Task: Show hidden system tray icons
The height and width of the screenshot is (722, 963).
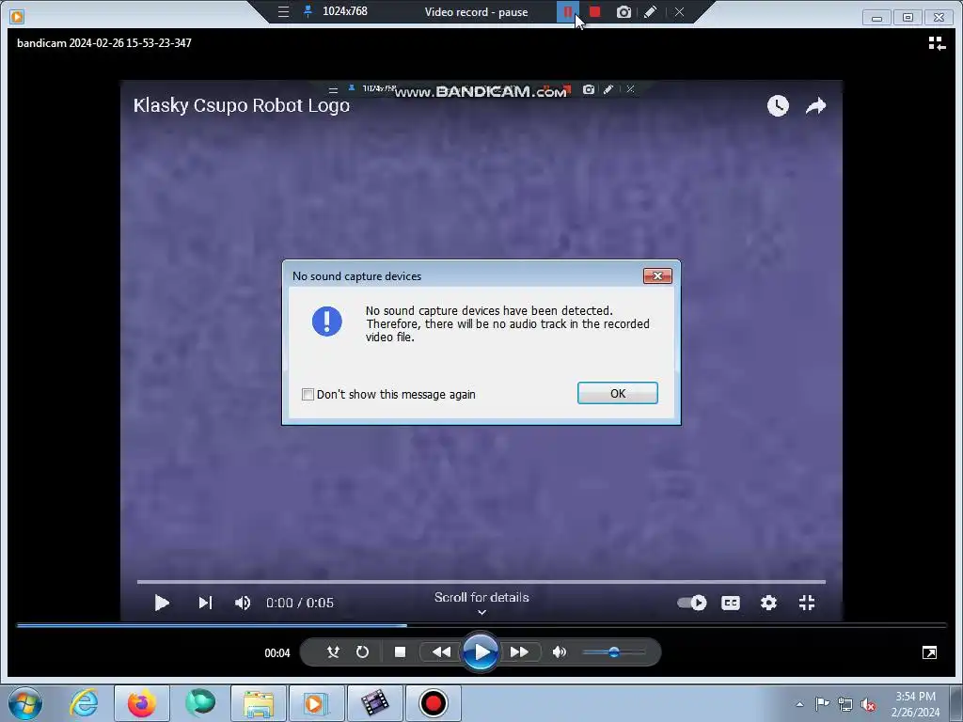Action: [799, 704]
